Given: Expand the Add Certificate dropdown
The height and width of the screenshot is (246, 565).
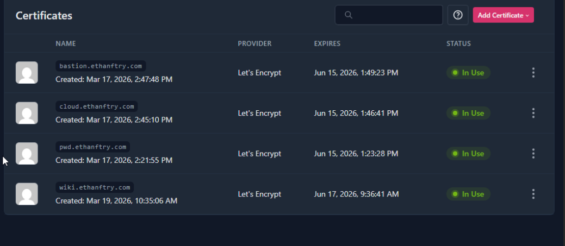Looking at the screenshot, I should point(503,15).
